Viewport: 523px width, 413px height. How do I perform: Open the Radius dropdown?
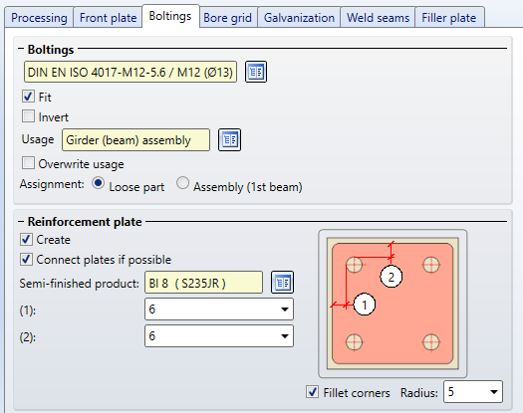click(x=473, y=392)
